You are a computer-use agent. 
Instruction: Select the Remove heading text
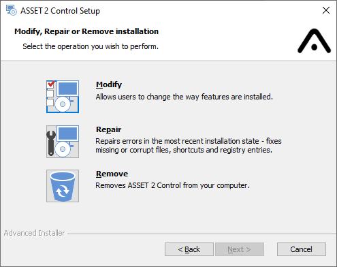pyautogui.click(x=112, y=174)
